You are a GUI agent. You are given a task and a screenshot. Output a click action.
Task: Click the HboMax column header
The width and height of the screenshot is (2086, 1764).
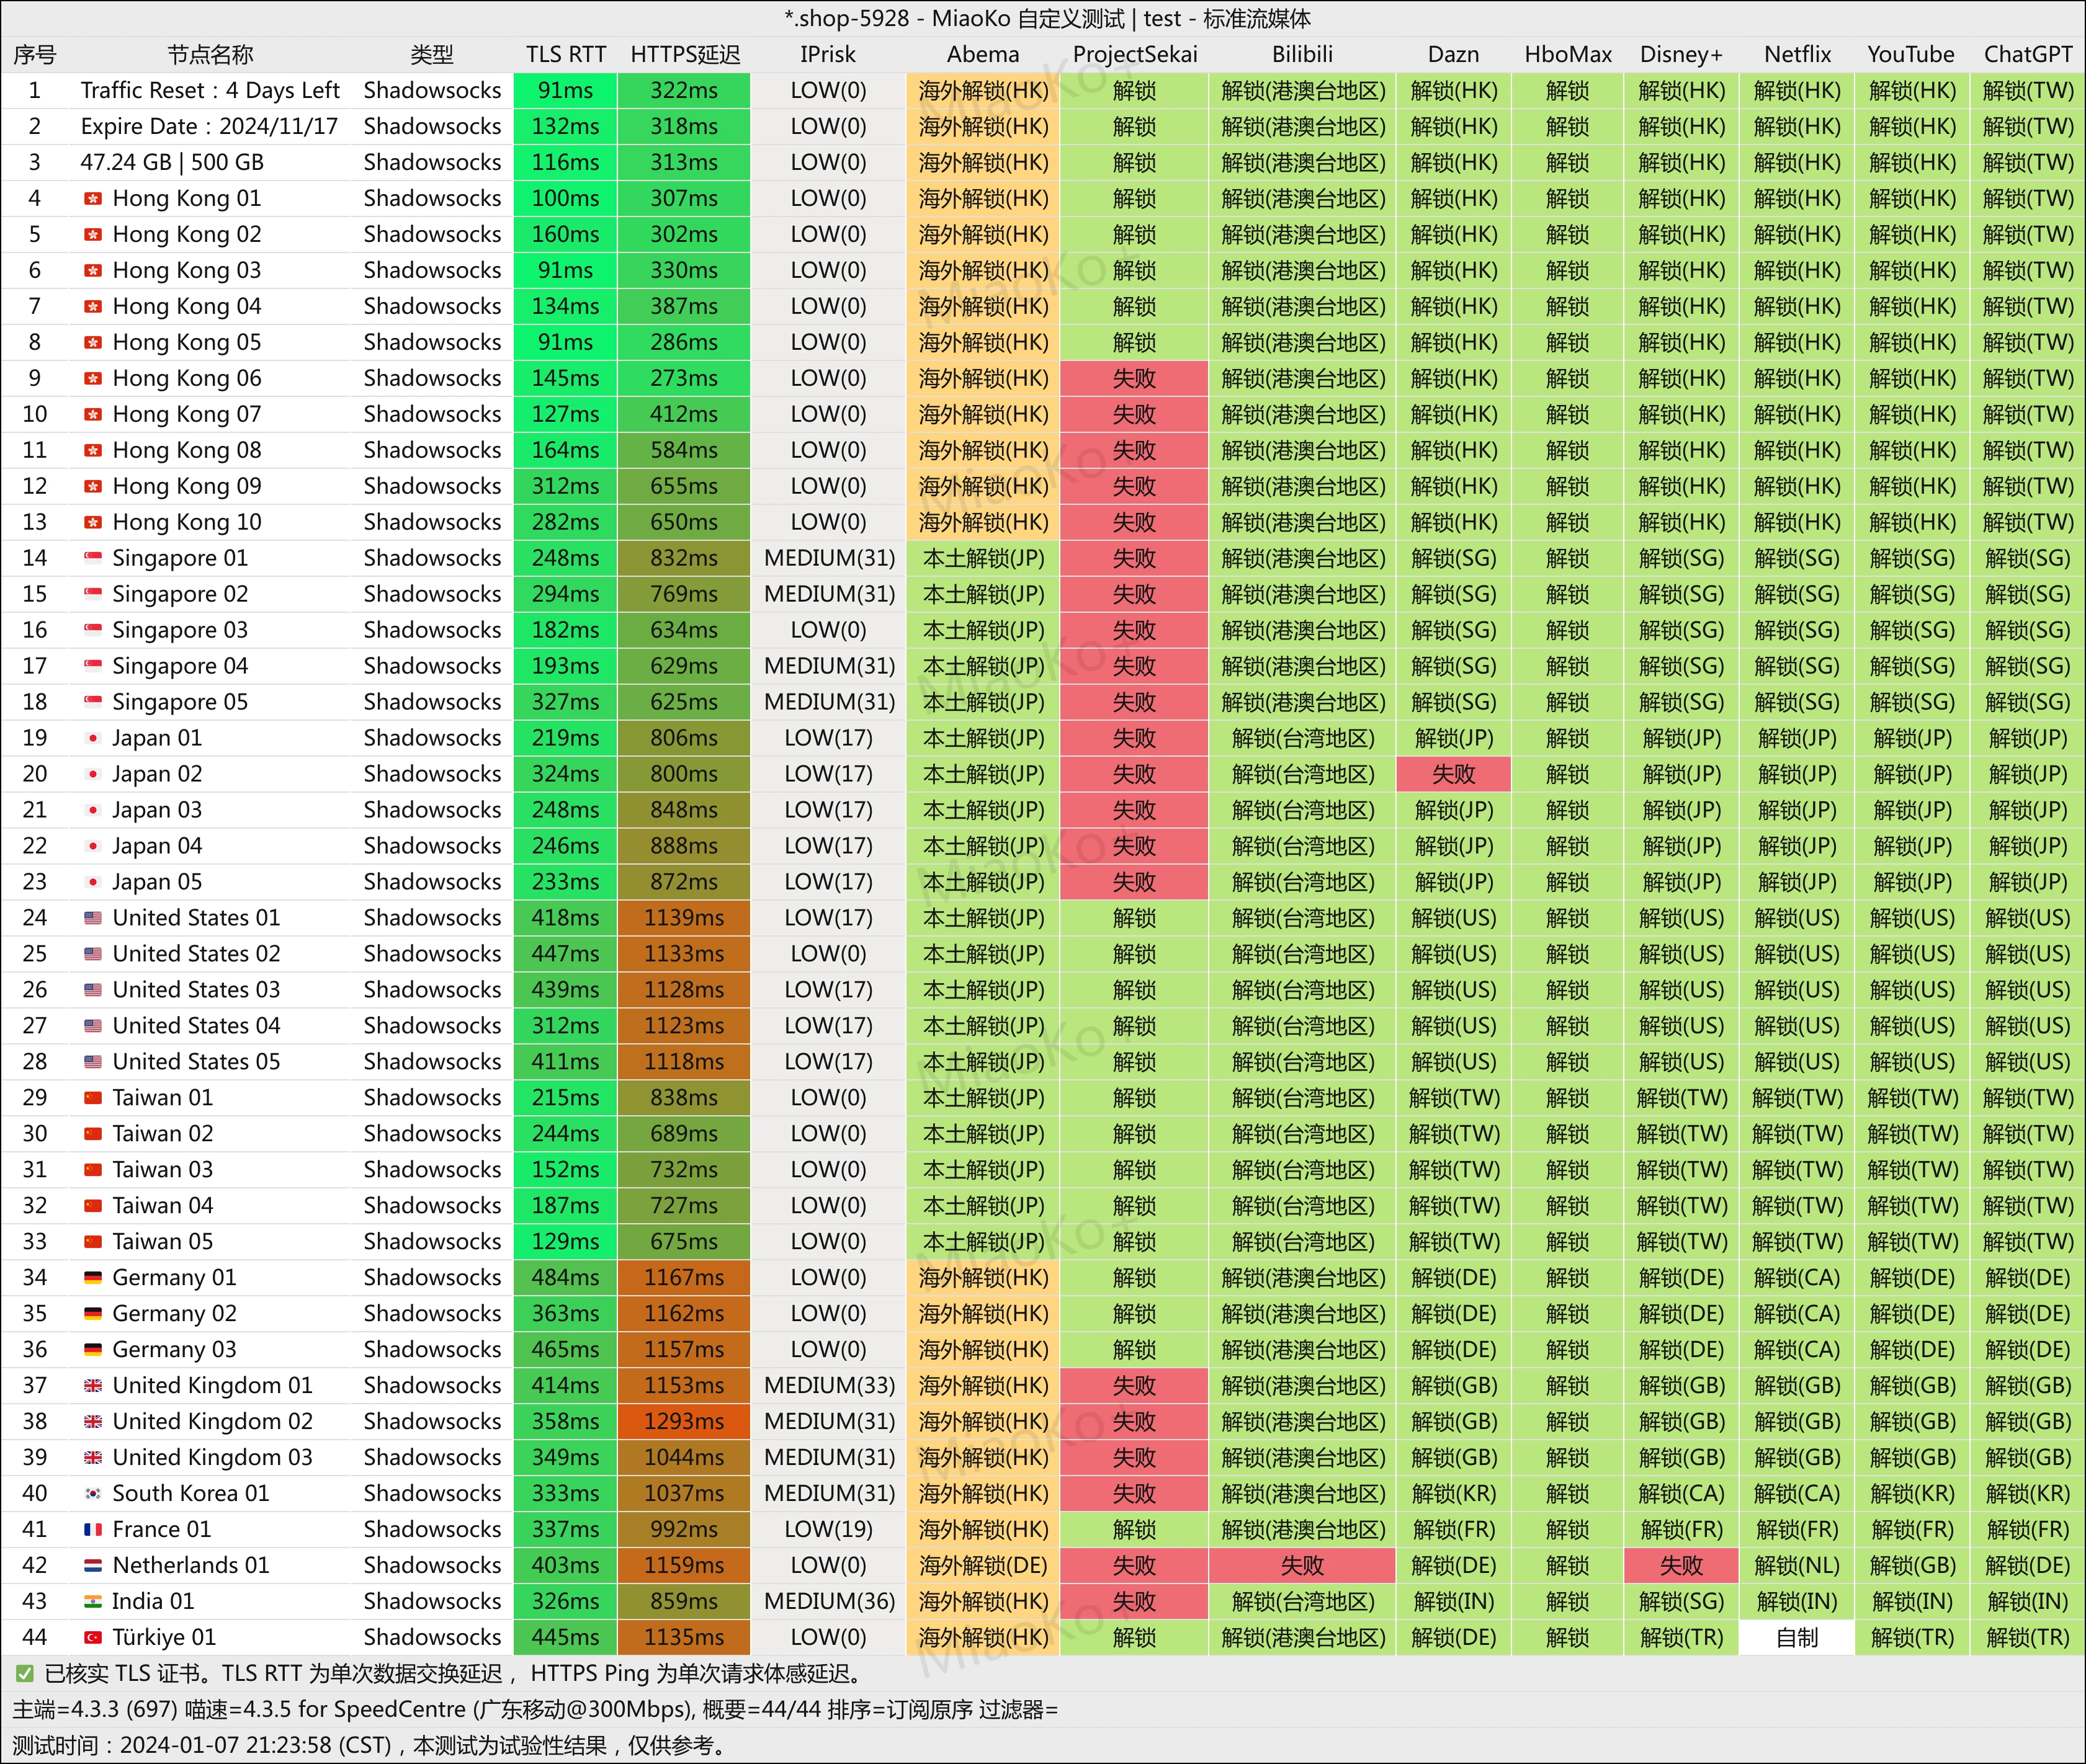[1568, 55]
